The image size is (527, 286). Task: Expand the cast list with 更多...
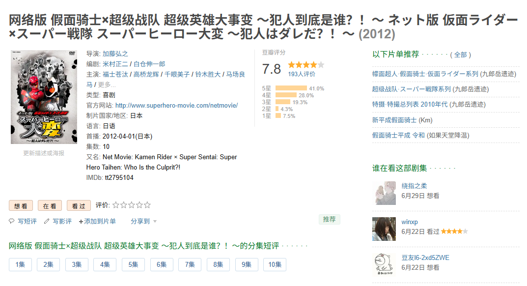pos(107,85)
